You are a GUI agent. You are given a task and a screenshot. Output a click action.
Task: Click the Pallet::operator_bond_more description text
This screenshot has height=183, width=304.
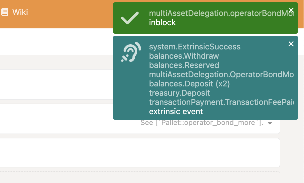pyautogui.click(x=202, y=123)
